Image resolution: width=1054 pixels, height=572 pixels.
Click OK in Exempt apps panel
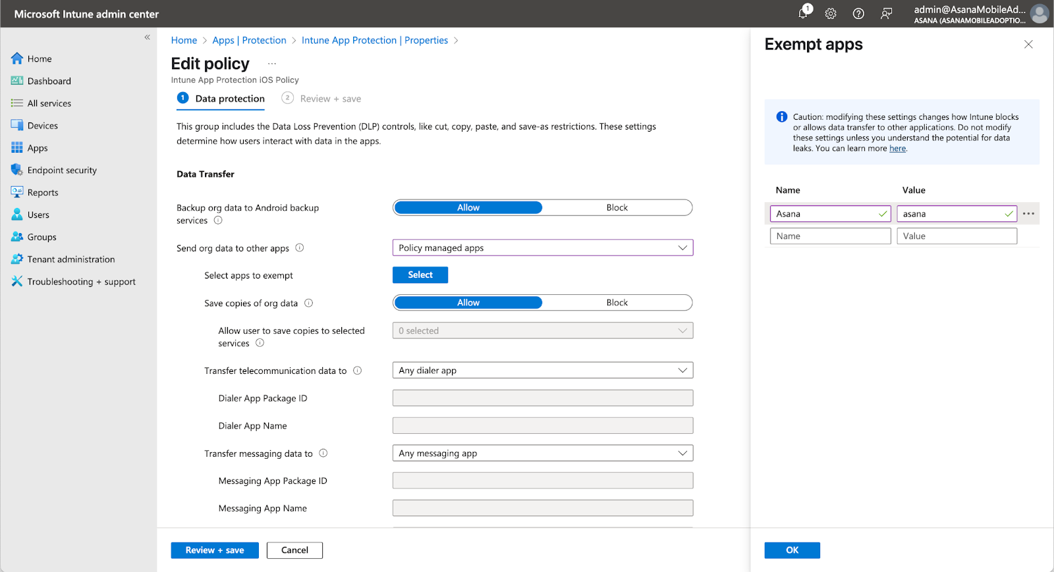pos(792,550)
